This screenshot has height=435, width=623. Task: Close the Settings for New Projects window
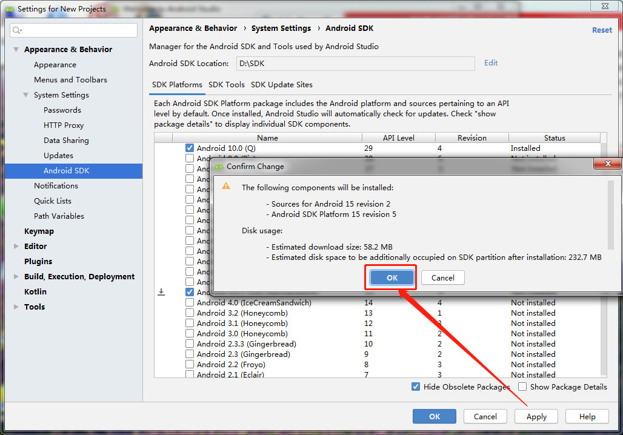pos(605,6)
